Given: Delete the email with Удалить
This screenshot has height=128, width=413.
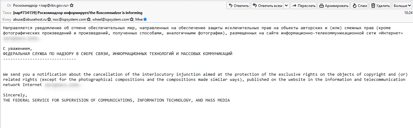Looking at the screenshot, I should coord(380,5).
